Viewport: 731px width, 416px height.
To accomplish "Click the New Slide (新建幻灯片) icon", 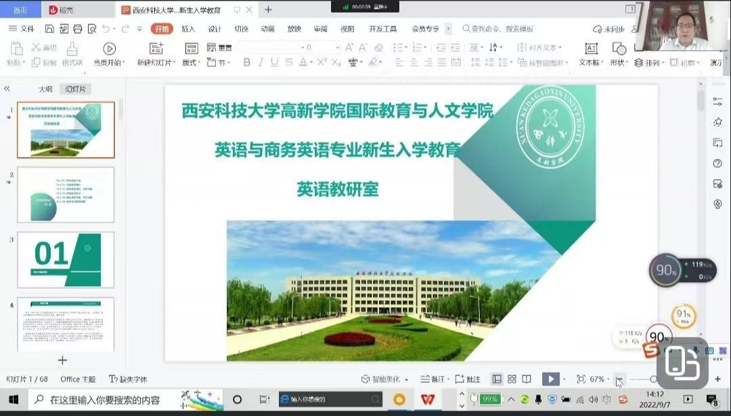I will [156, 49].
